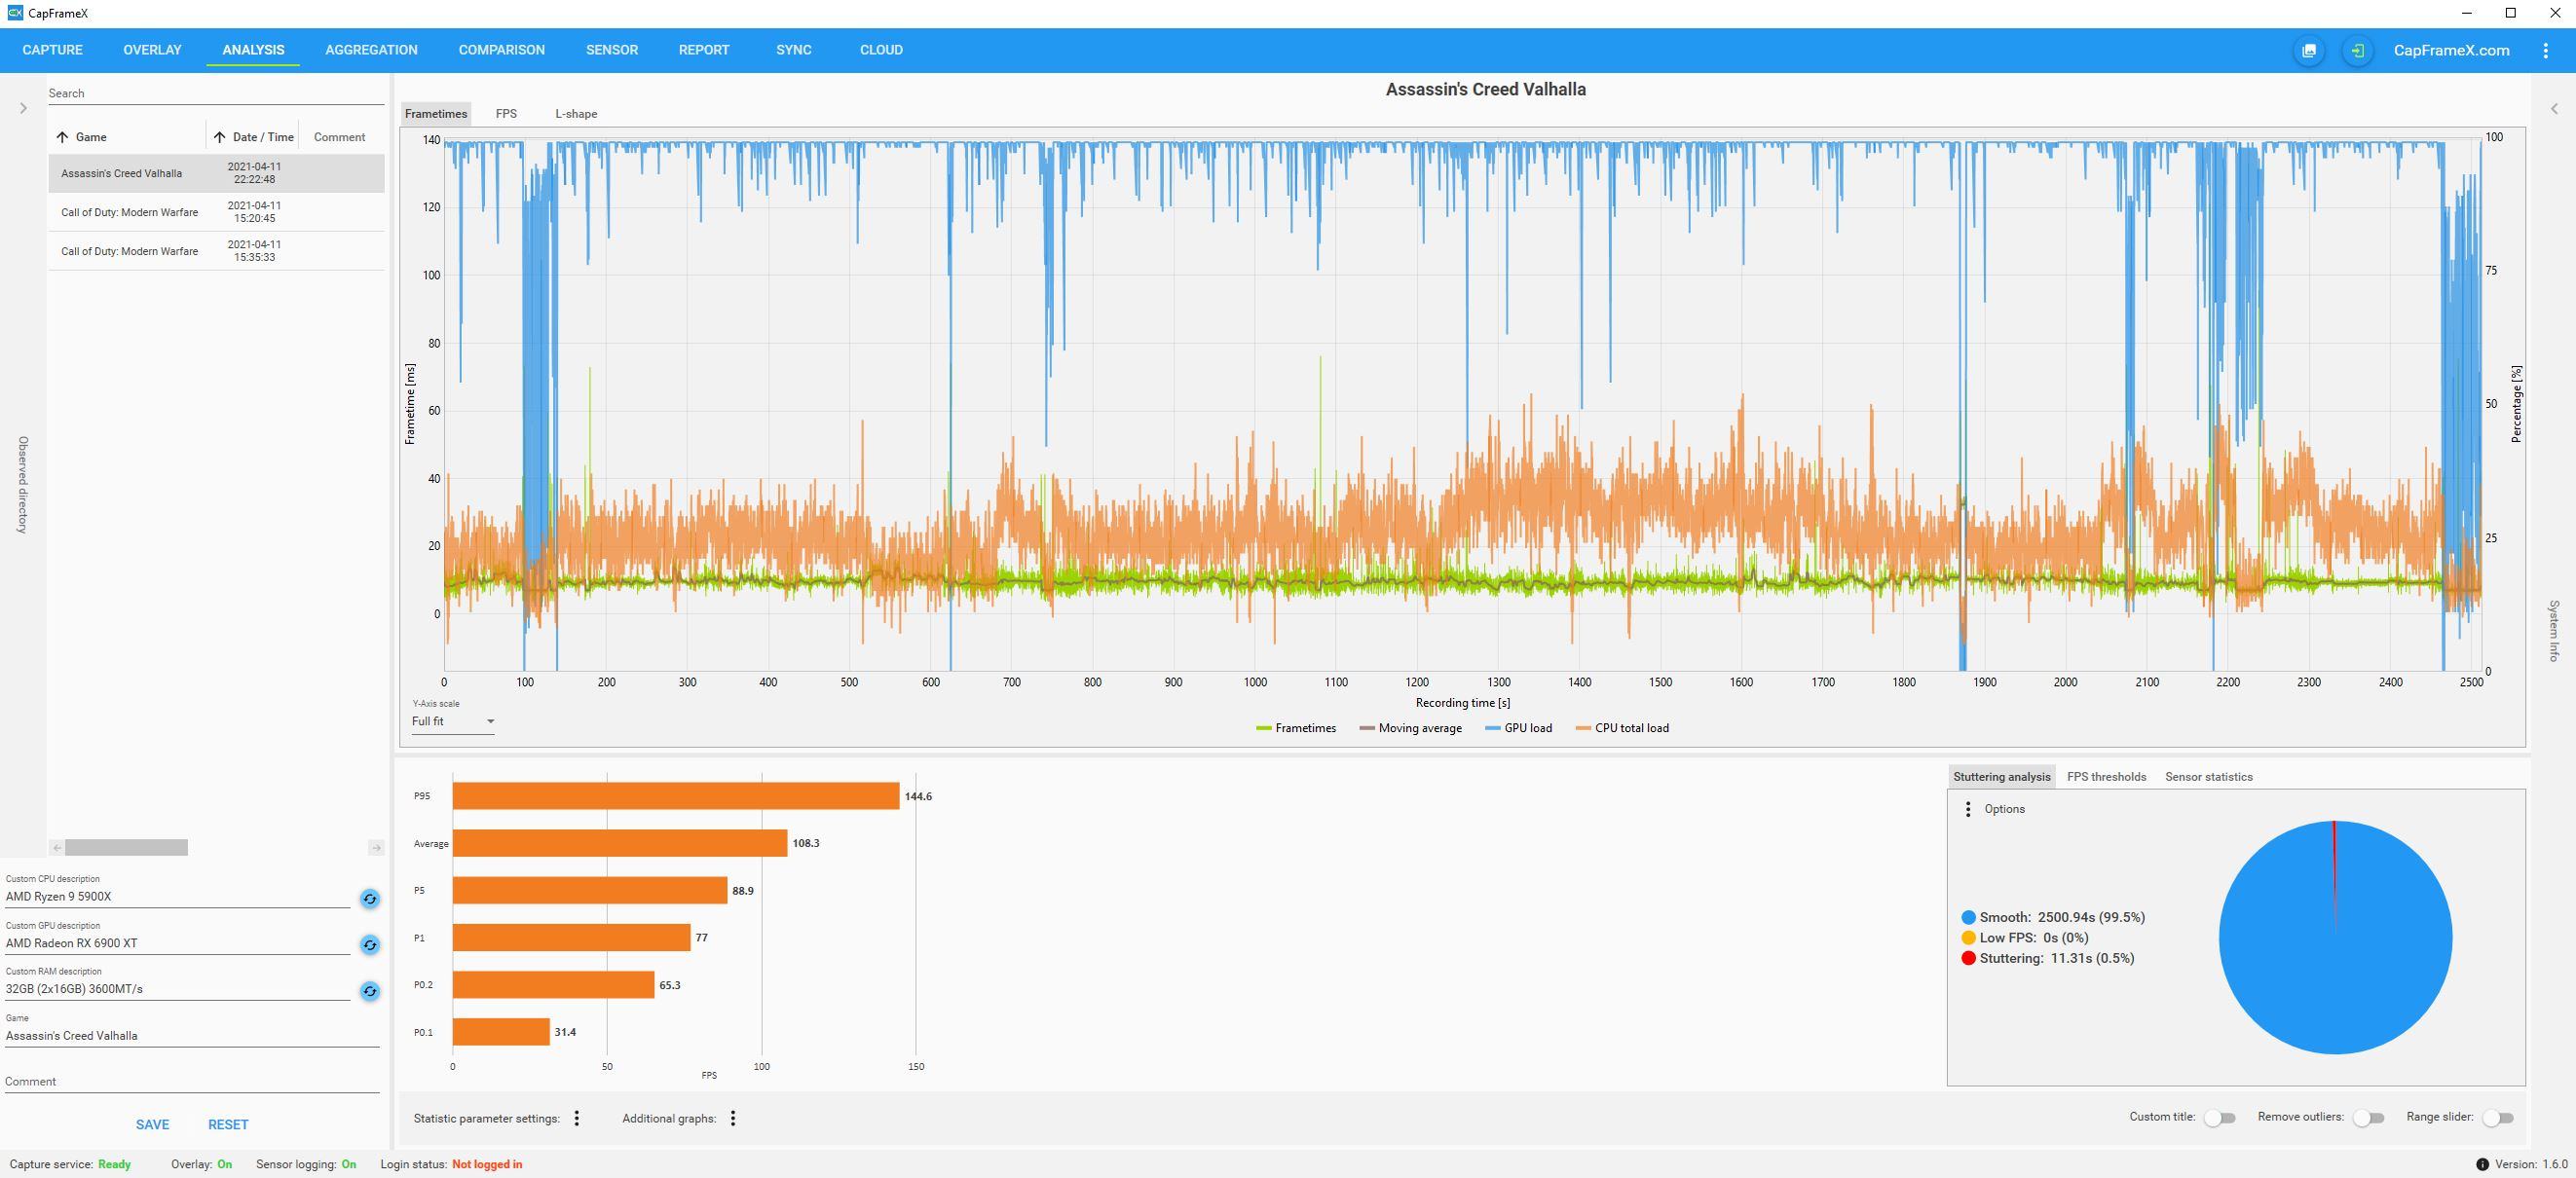This screenshot has width=2576, height=1178.
Task: Click the Smooth legend entry
Action: tap(2053, 917)
